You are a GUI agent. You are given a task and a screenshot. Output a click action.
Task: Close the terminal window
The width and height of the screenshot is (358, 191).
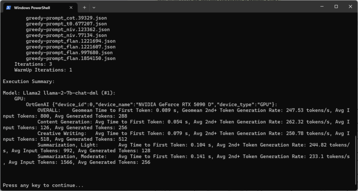[350, 7]
